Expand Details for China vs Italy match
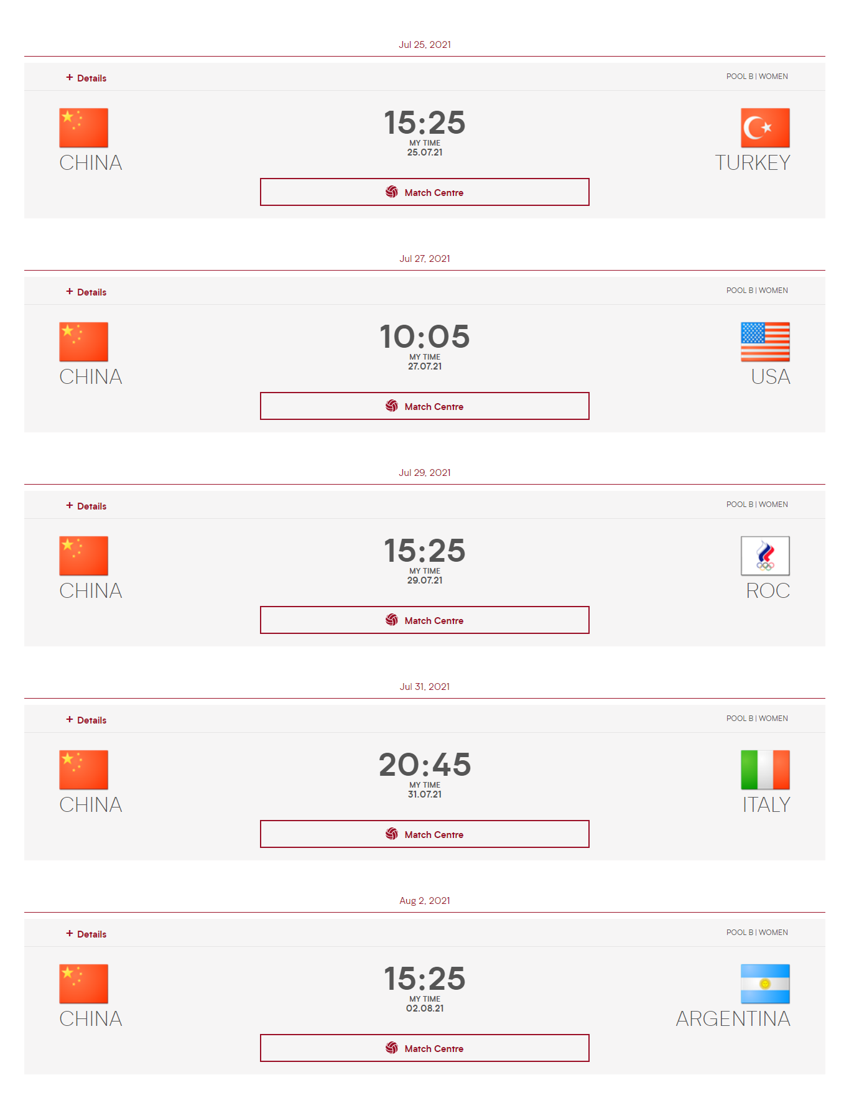 click(x=86, y=720)
